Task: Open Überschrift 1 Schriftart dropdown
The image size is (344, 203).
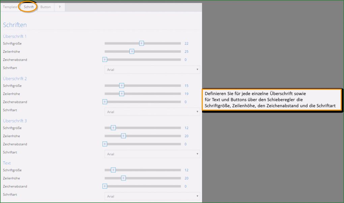Action: click(x=152, y=70)
